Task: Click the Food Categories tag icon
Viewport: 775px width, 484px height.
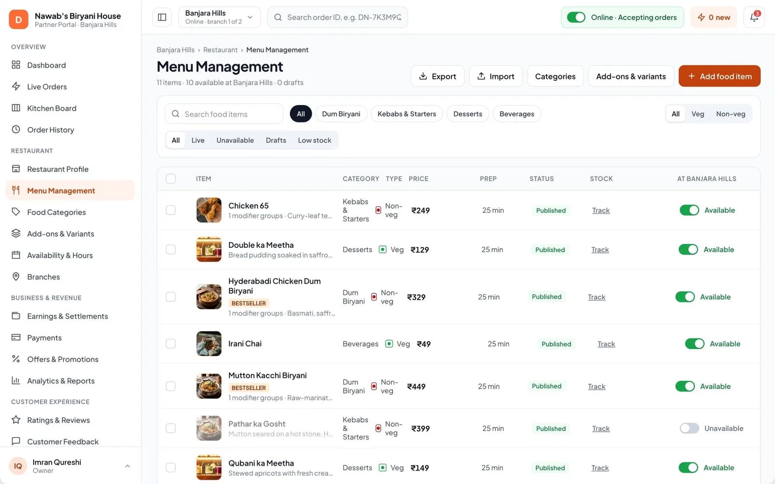Action: coord(16,212)
